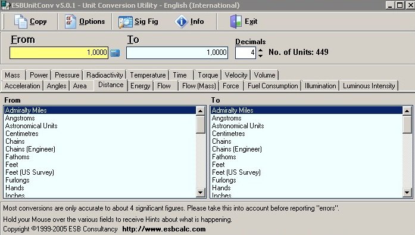Open the www.esbcalc.com link
This screenshot has height=235, width=415.
click(x=164, y=229)
